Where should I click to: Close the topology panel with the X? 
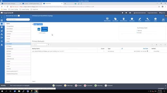(x=166, y=16)
